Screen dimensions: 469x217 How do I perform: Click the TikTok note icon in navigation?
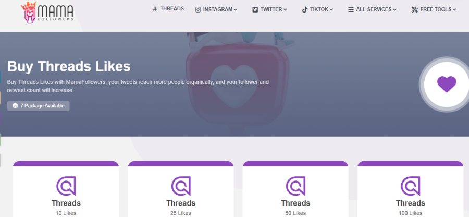pyautogui.click(x=305, y=9)
